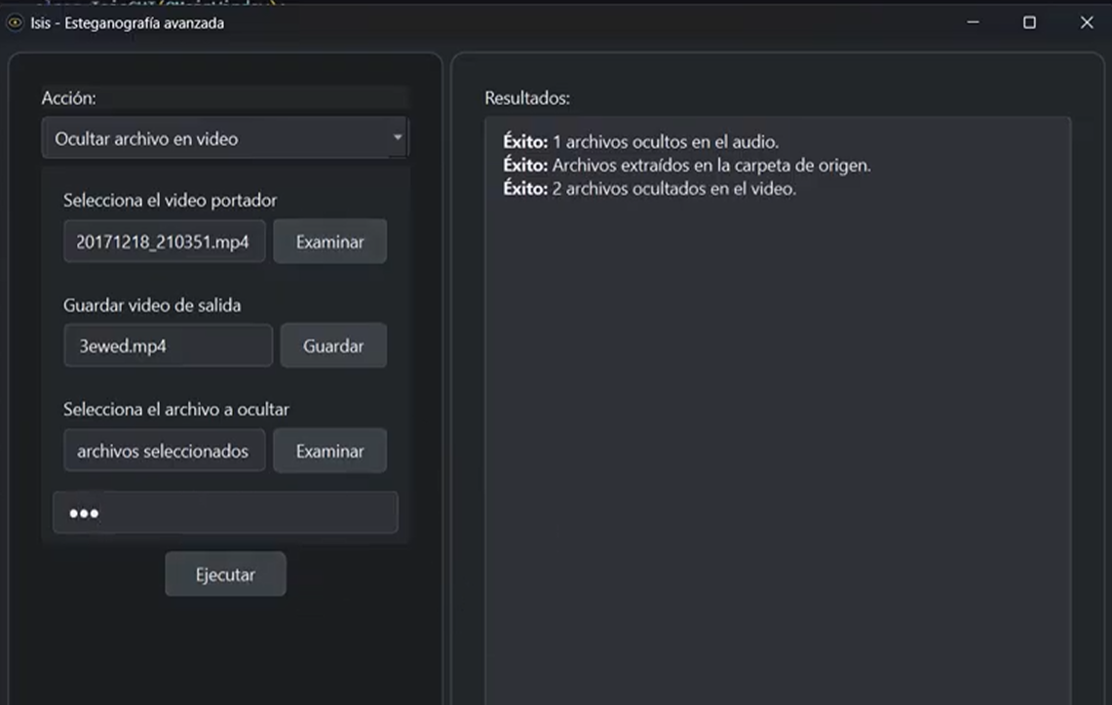Click the password field showing three dots

pos(225,511)
